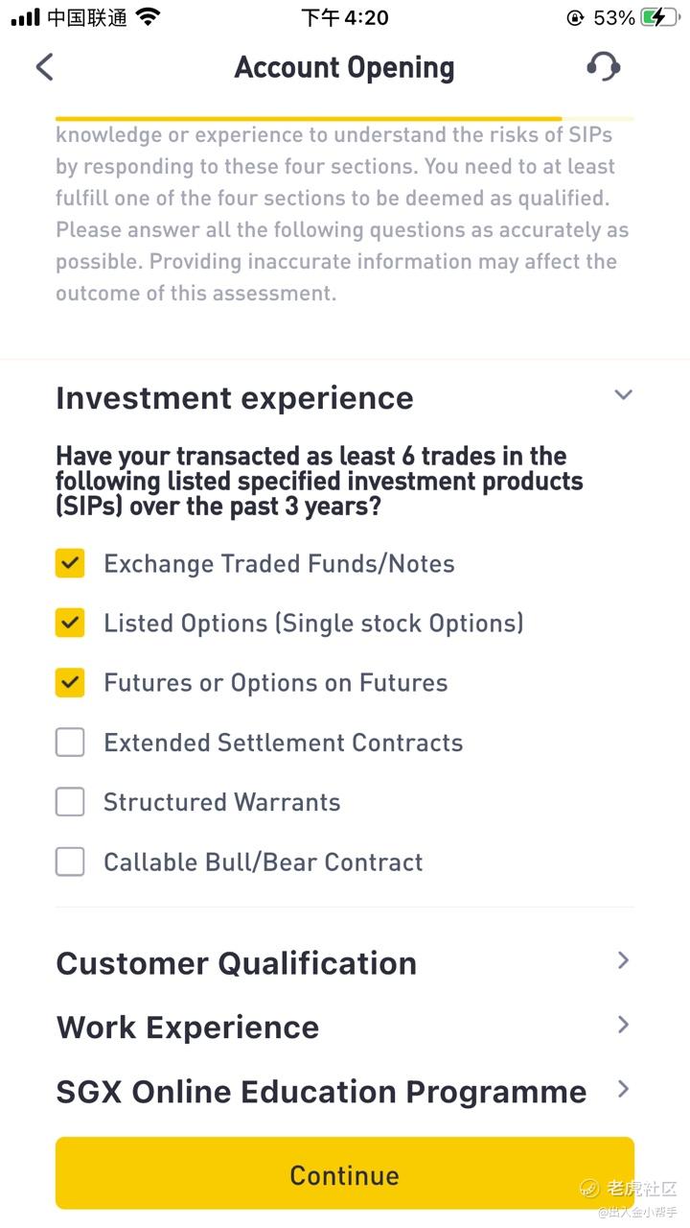
Task: Expand Work Experience chevron
Action: coord(623,1025)
